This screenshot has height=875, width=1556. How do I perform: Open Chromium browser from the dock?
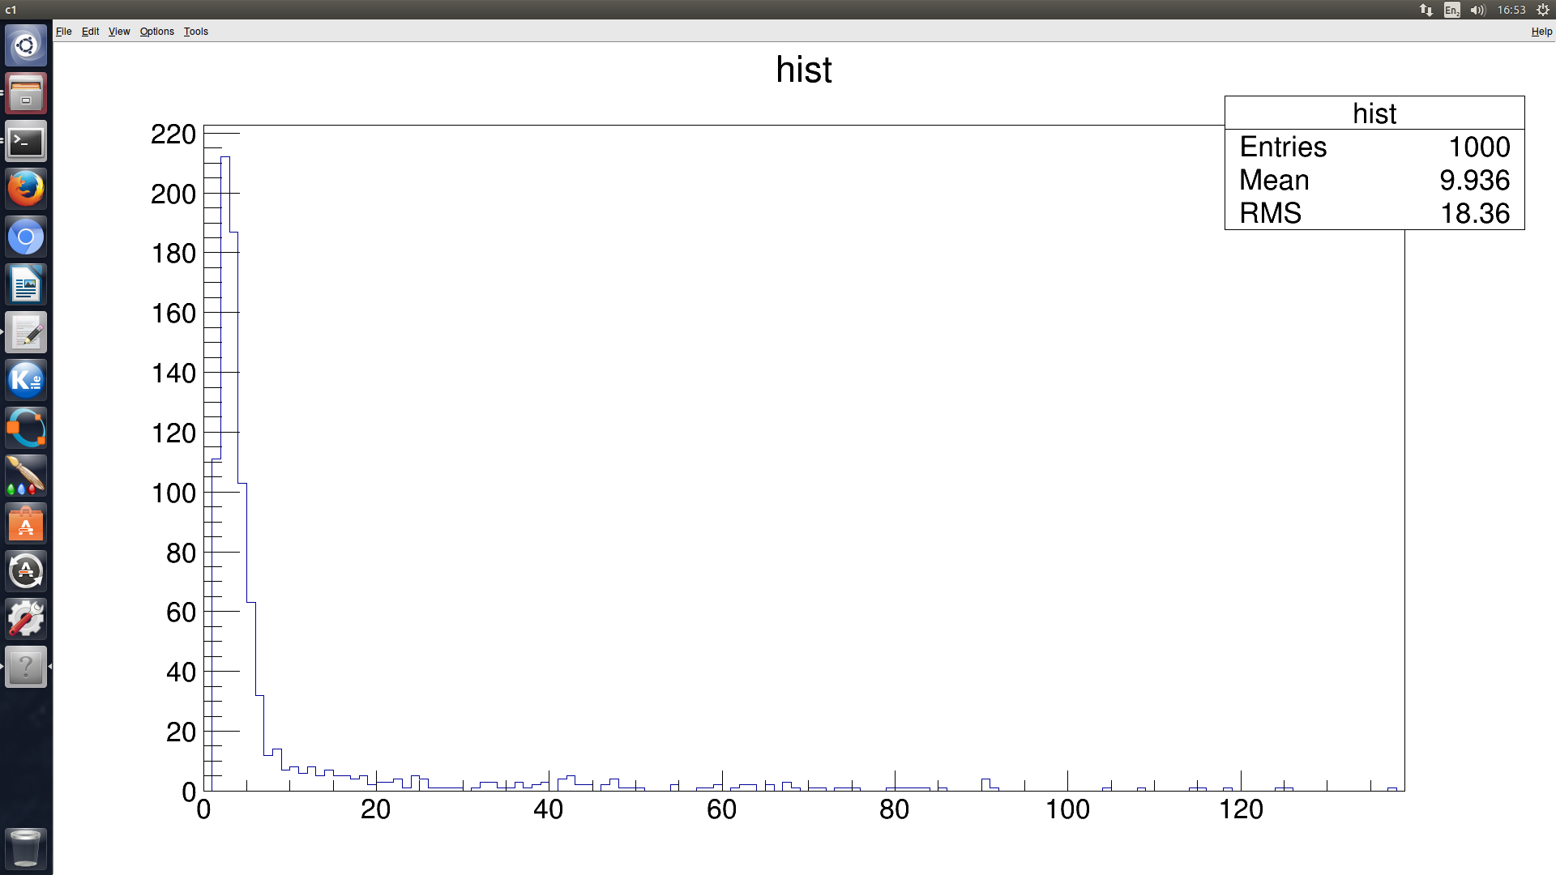point(26,237)
